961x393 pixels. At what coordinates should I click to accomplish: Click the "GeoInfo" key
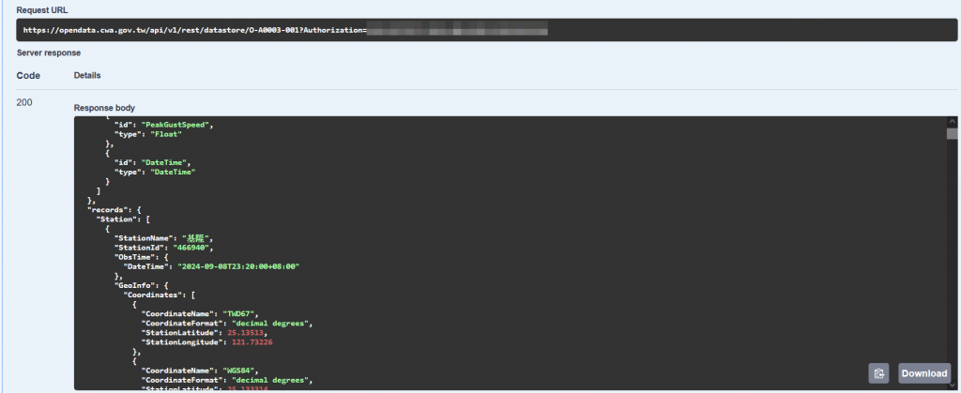tap(133, 286)
